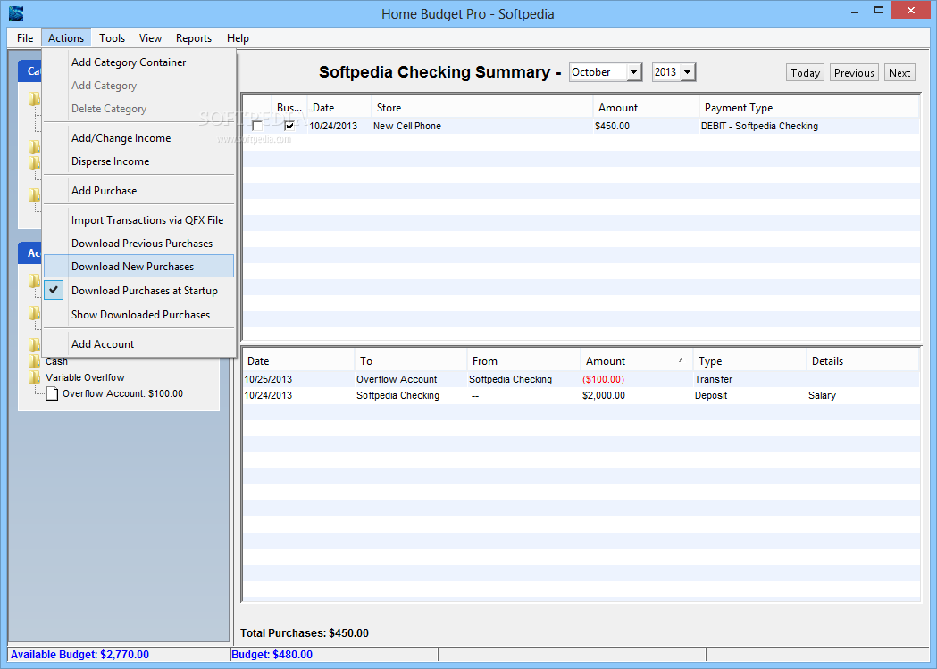This screenshot has width=937, height=669.
Task: Open the 2013 year dropdown
Action: click(x=688, y=72)
